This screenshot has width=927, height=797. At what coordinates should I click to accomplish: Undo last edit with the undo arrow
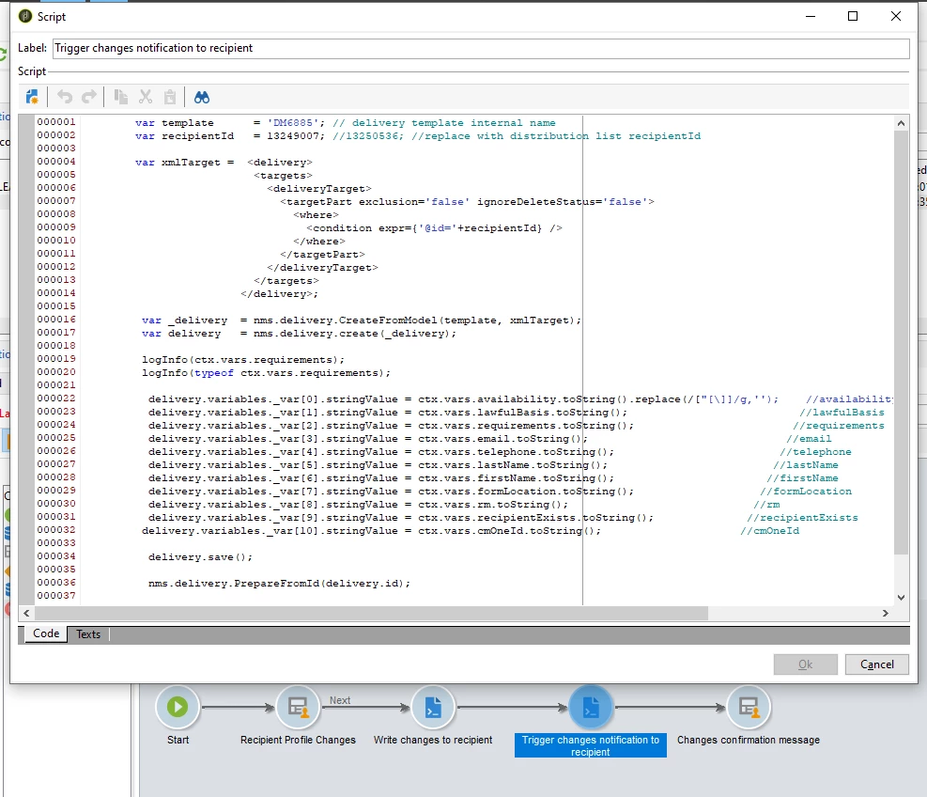point(65,97)
